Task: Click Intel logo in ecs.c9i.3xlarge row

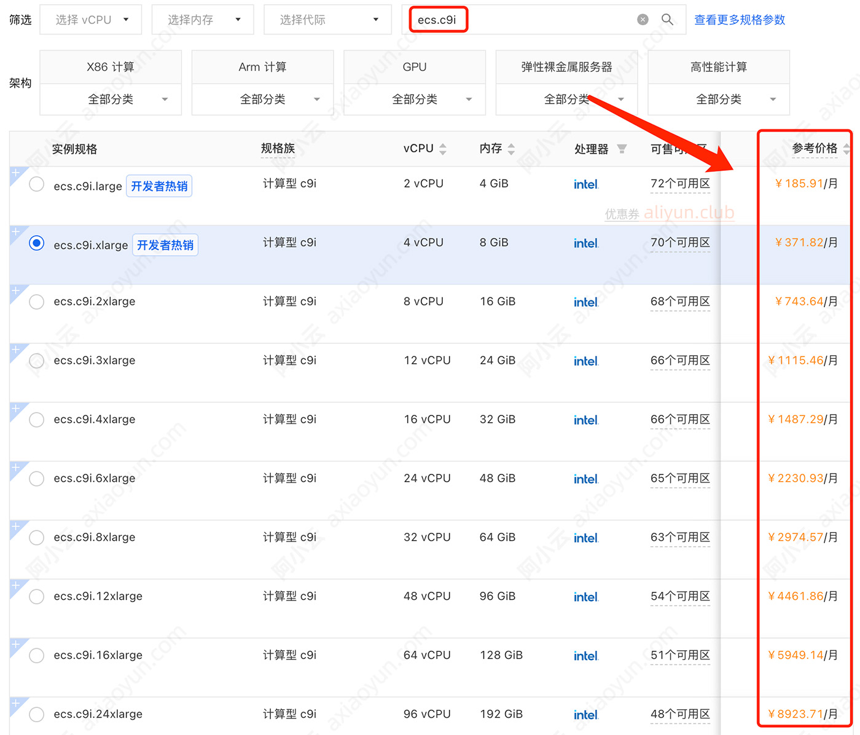Action: [585, 361]
